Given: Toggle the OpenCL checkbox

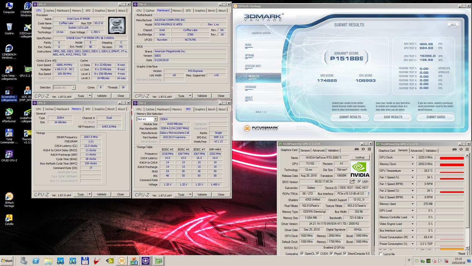Looking at the screenshot, I should 302,253.
